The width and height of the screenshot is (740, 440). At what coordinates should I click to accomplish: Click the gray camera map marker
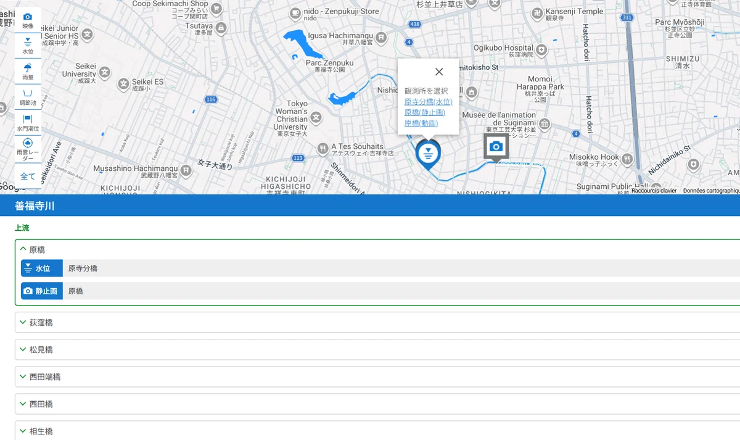point(496,148)
